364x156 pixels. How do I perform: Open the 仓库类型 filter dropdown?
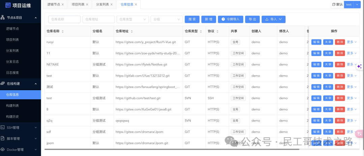tap(132, 19)
